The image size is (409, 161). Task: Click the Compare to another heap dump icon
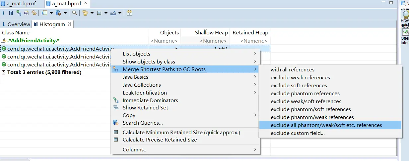pos(129,13)
